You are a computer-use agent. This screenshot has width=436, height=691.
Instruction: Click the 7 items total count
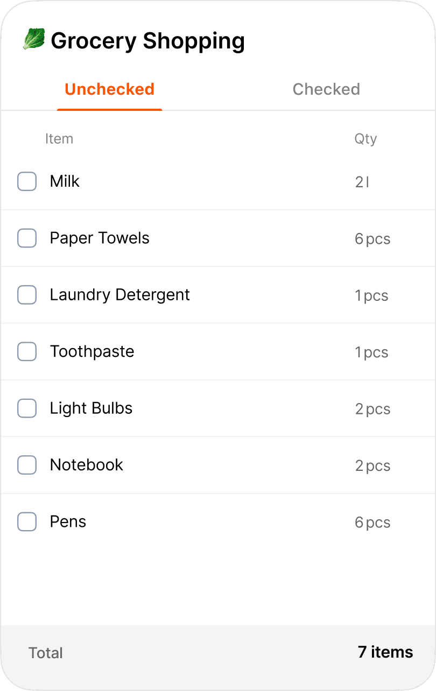[x=385, y=652]
